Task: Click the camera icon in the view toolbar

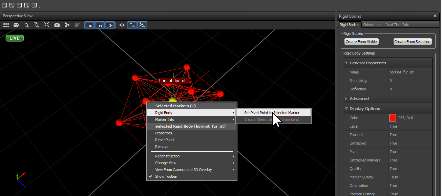Action: click(x=57, y=25)
